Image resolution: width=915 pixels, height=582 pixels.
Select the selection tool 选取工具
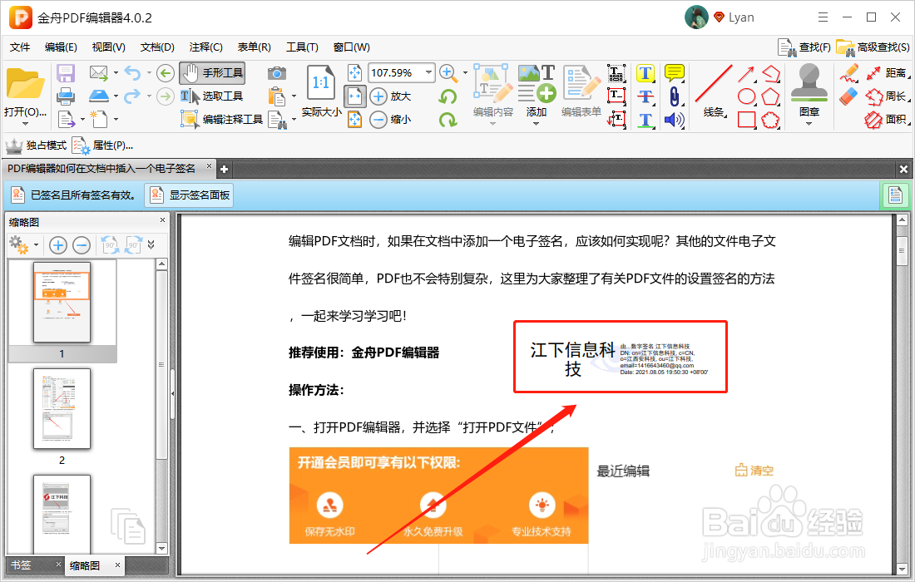tap(211, 96)
